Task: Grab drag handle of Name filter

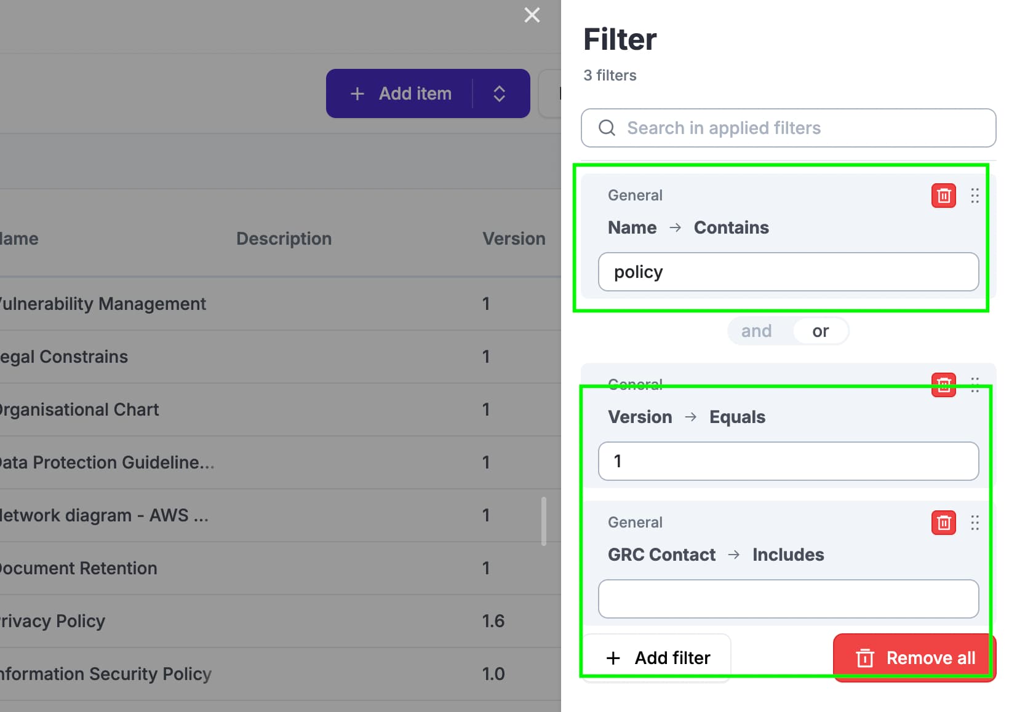Action: 975,196
